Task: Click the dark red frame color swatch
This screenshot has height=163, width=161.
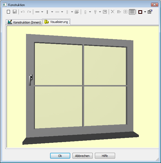Action: 140,12
